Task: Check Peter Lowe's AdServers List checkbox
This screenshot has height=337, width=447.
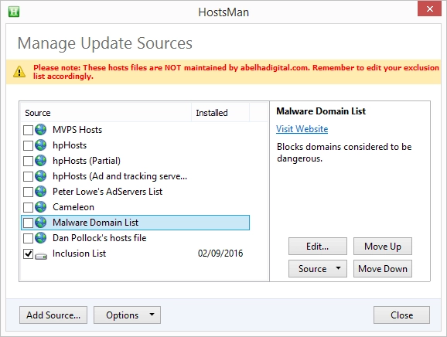Action: pos(28,192)
